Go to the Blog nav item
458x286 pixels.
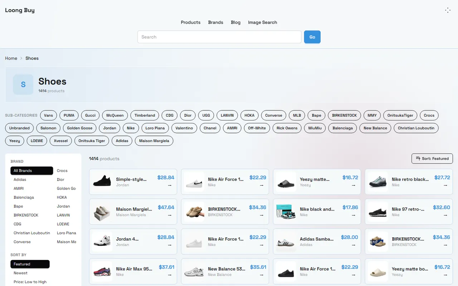coord(236,22)
